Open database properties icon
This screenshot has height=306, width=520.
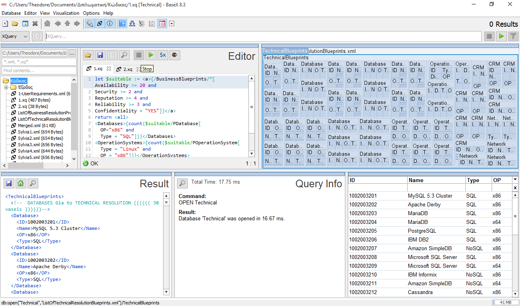(25, 24)
